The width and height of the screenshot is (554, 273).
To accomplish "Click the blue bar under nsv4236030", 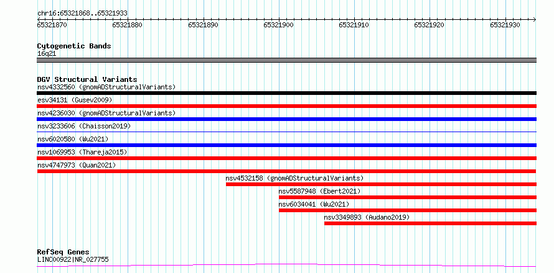I will click(x=286, y=119).
